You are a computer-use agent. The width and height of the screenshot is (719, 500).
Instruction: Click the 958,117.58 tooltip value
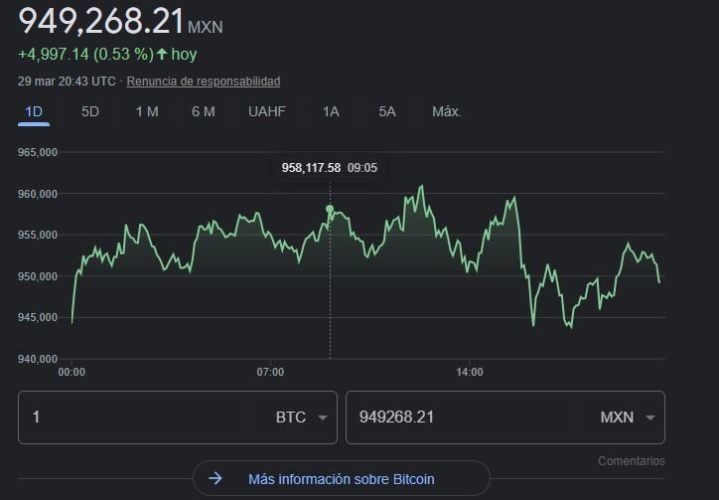[x=311, y=168]
